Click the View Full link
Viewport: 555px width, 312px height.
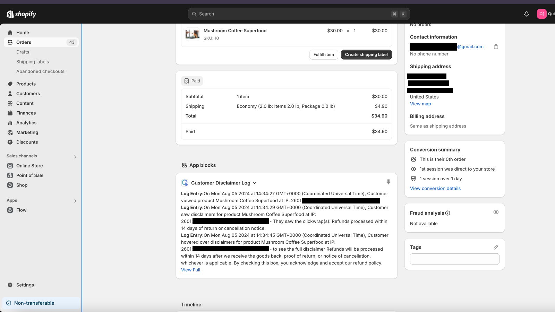coord(190,270)
